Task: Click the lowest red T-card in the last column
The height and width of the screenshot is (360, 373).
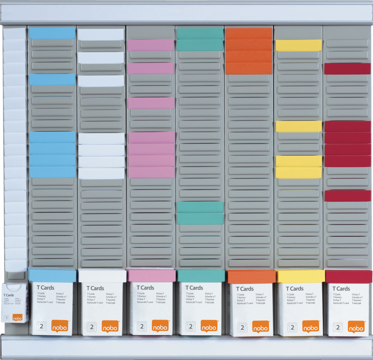Action: point(347,196)
